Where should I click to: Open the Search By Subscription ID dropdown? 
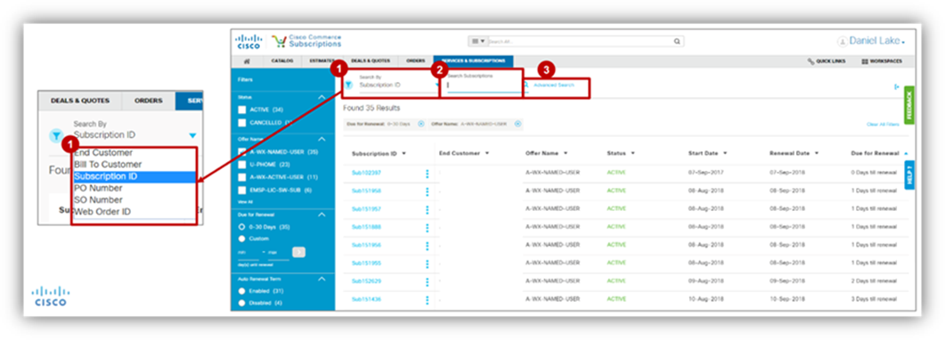coord(398,85)
